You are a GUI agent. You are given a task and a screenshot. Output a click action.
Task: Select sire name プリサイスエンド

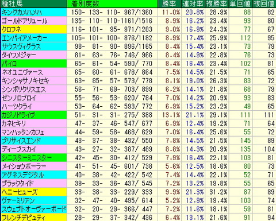[x=21, y=141]
